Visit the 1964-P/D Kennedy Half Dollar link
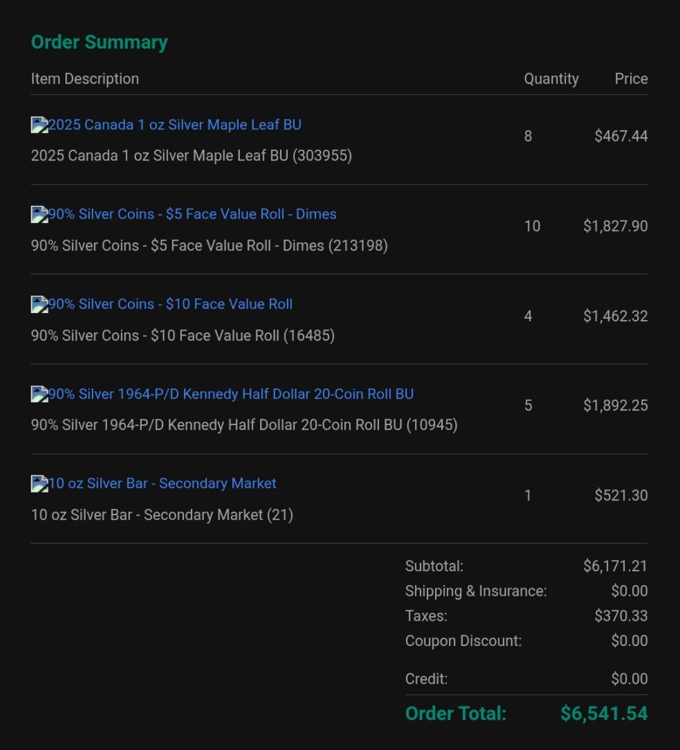 231,394
